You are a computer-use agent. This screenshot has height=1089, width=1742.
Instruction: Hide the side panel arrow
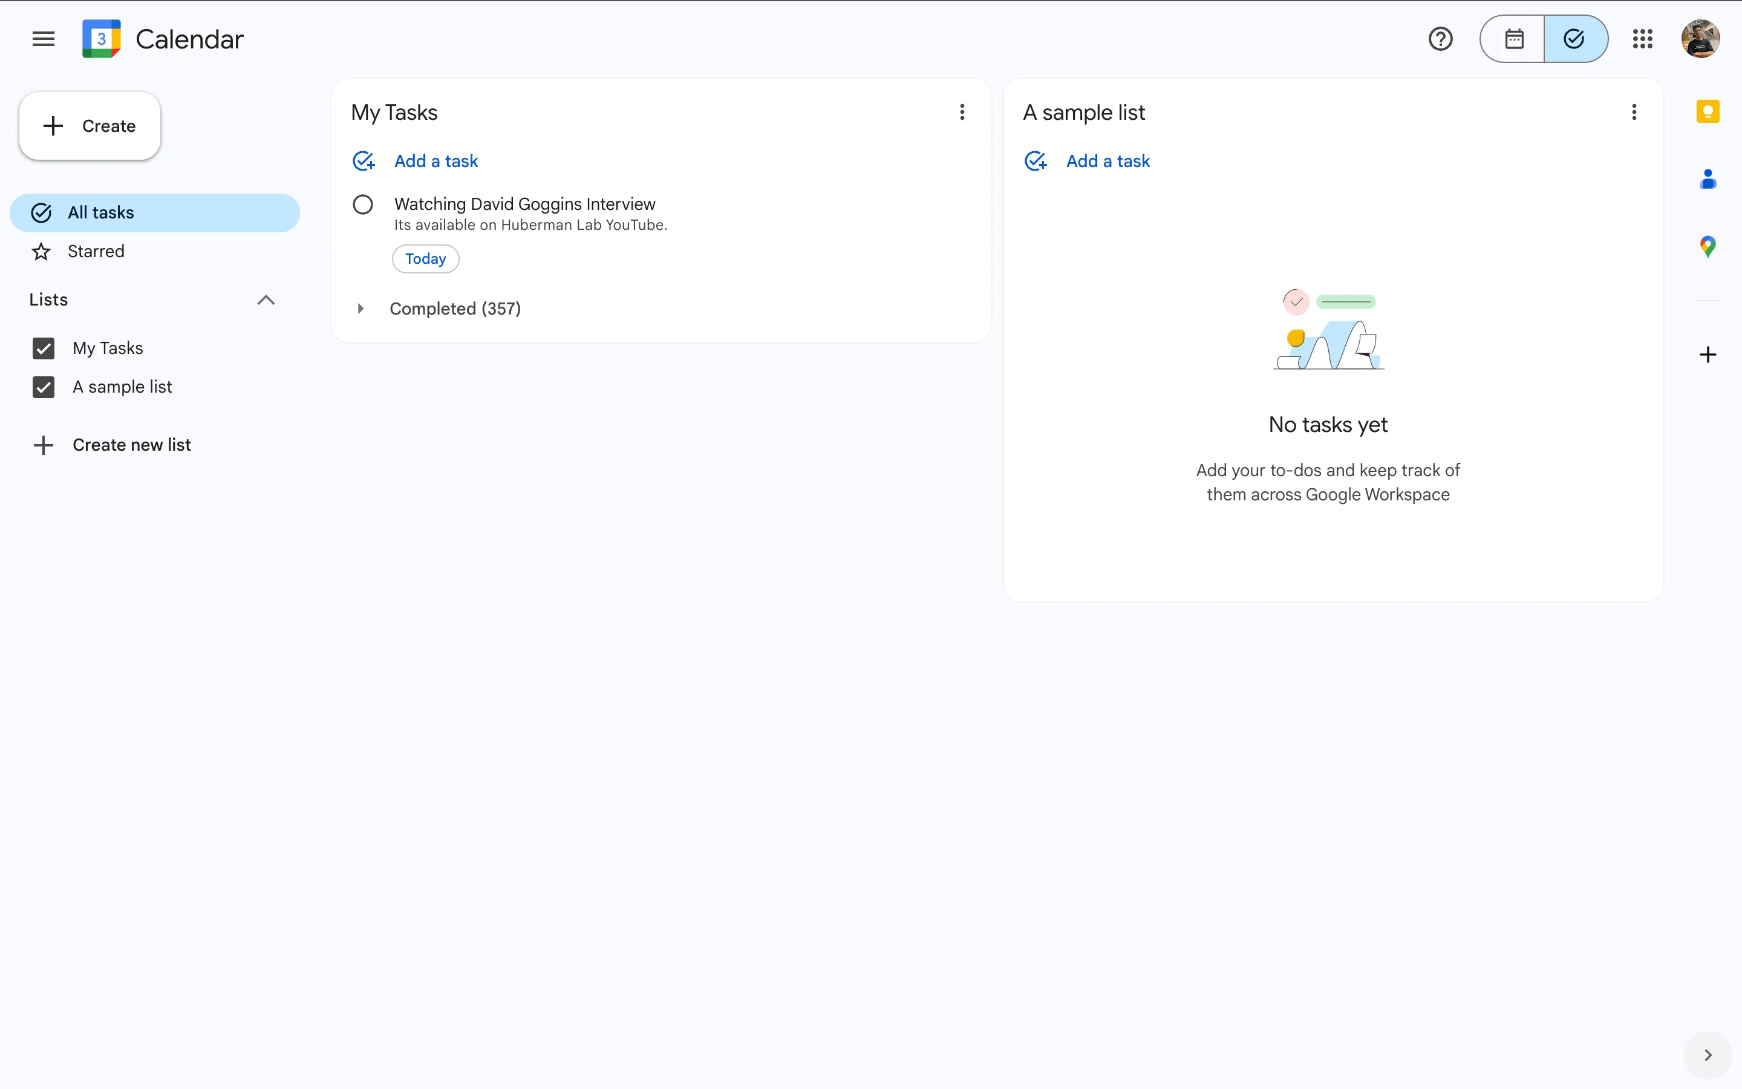point(1708,1055)
